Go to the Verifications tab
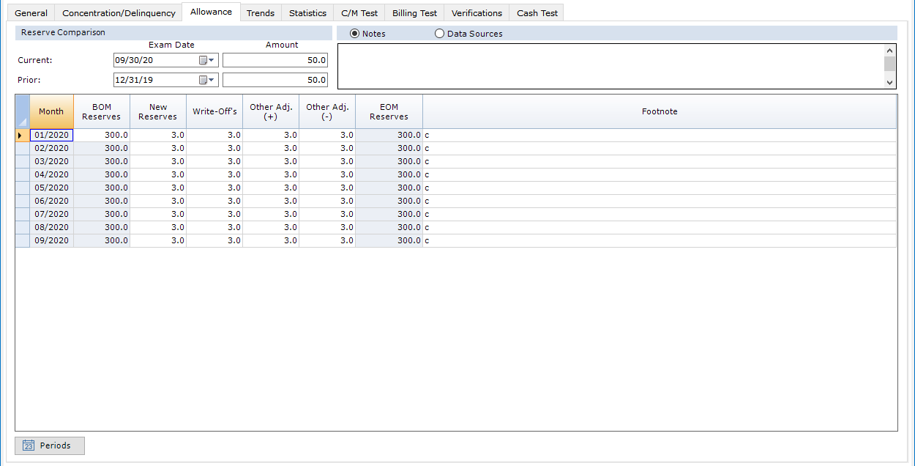The width and height of the screenshot is (915, 466). coord(477,13)
